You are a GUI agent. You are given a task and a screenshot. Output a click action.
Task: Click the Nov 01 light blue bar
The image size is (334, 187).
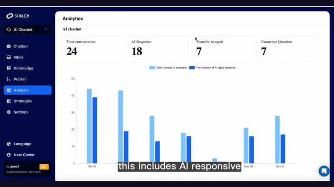pos(89,126)
